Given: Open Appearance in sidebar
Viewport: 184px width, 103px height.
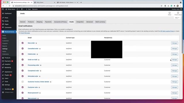Looking at the screenshot, I should (8, 72).
